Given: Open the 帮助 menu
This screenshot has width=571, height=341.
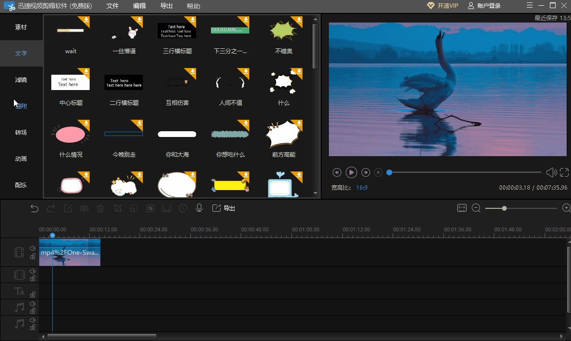Looking at the screenshot, I should (194, 6).
